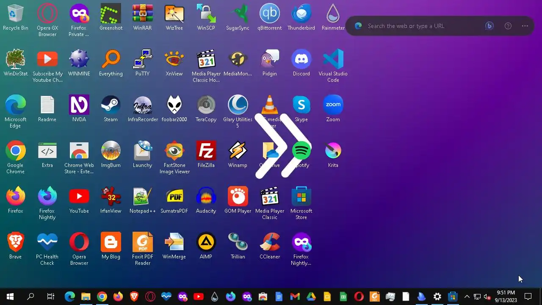Open the Extra desktop item
Screen dimensions: 542x305
pos(47,155)
